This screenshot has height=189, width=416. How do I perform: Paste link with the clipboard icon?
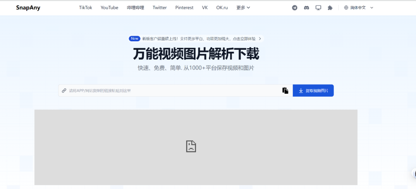click(x=285, y=91)
